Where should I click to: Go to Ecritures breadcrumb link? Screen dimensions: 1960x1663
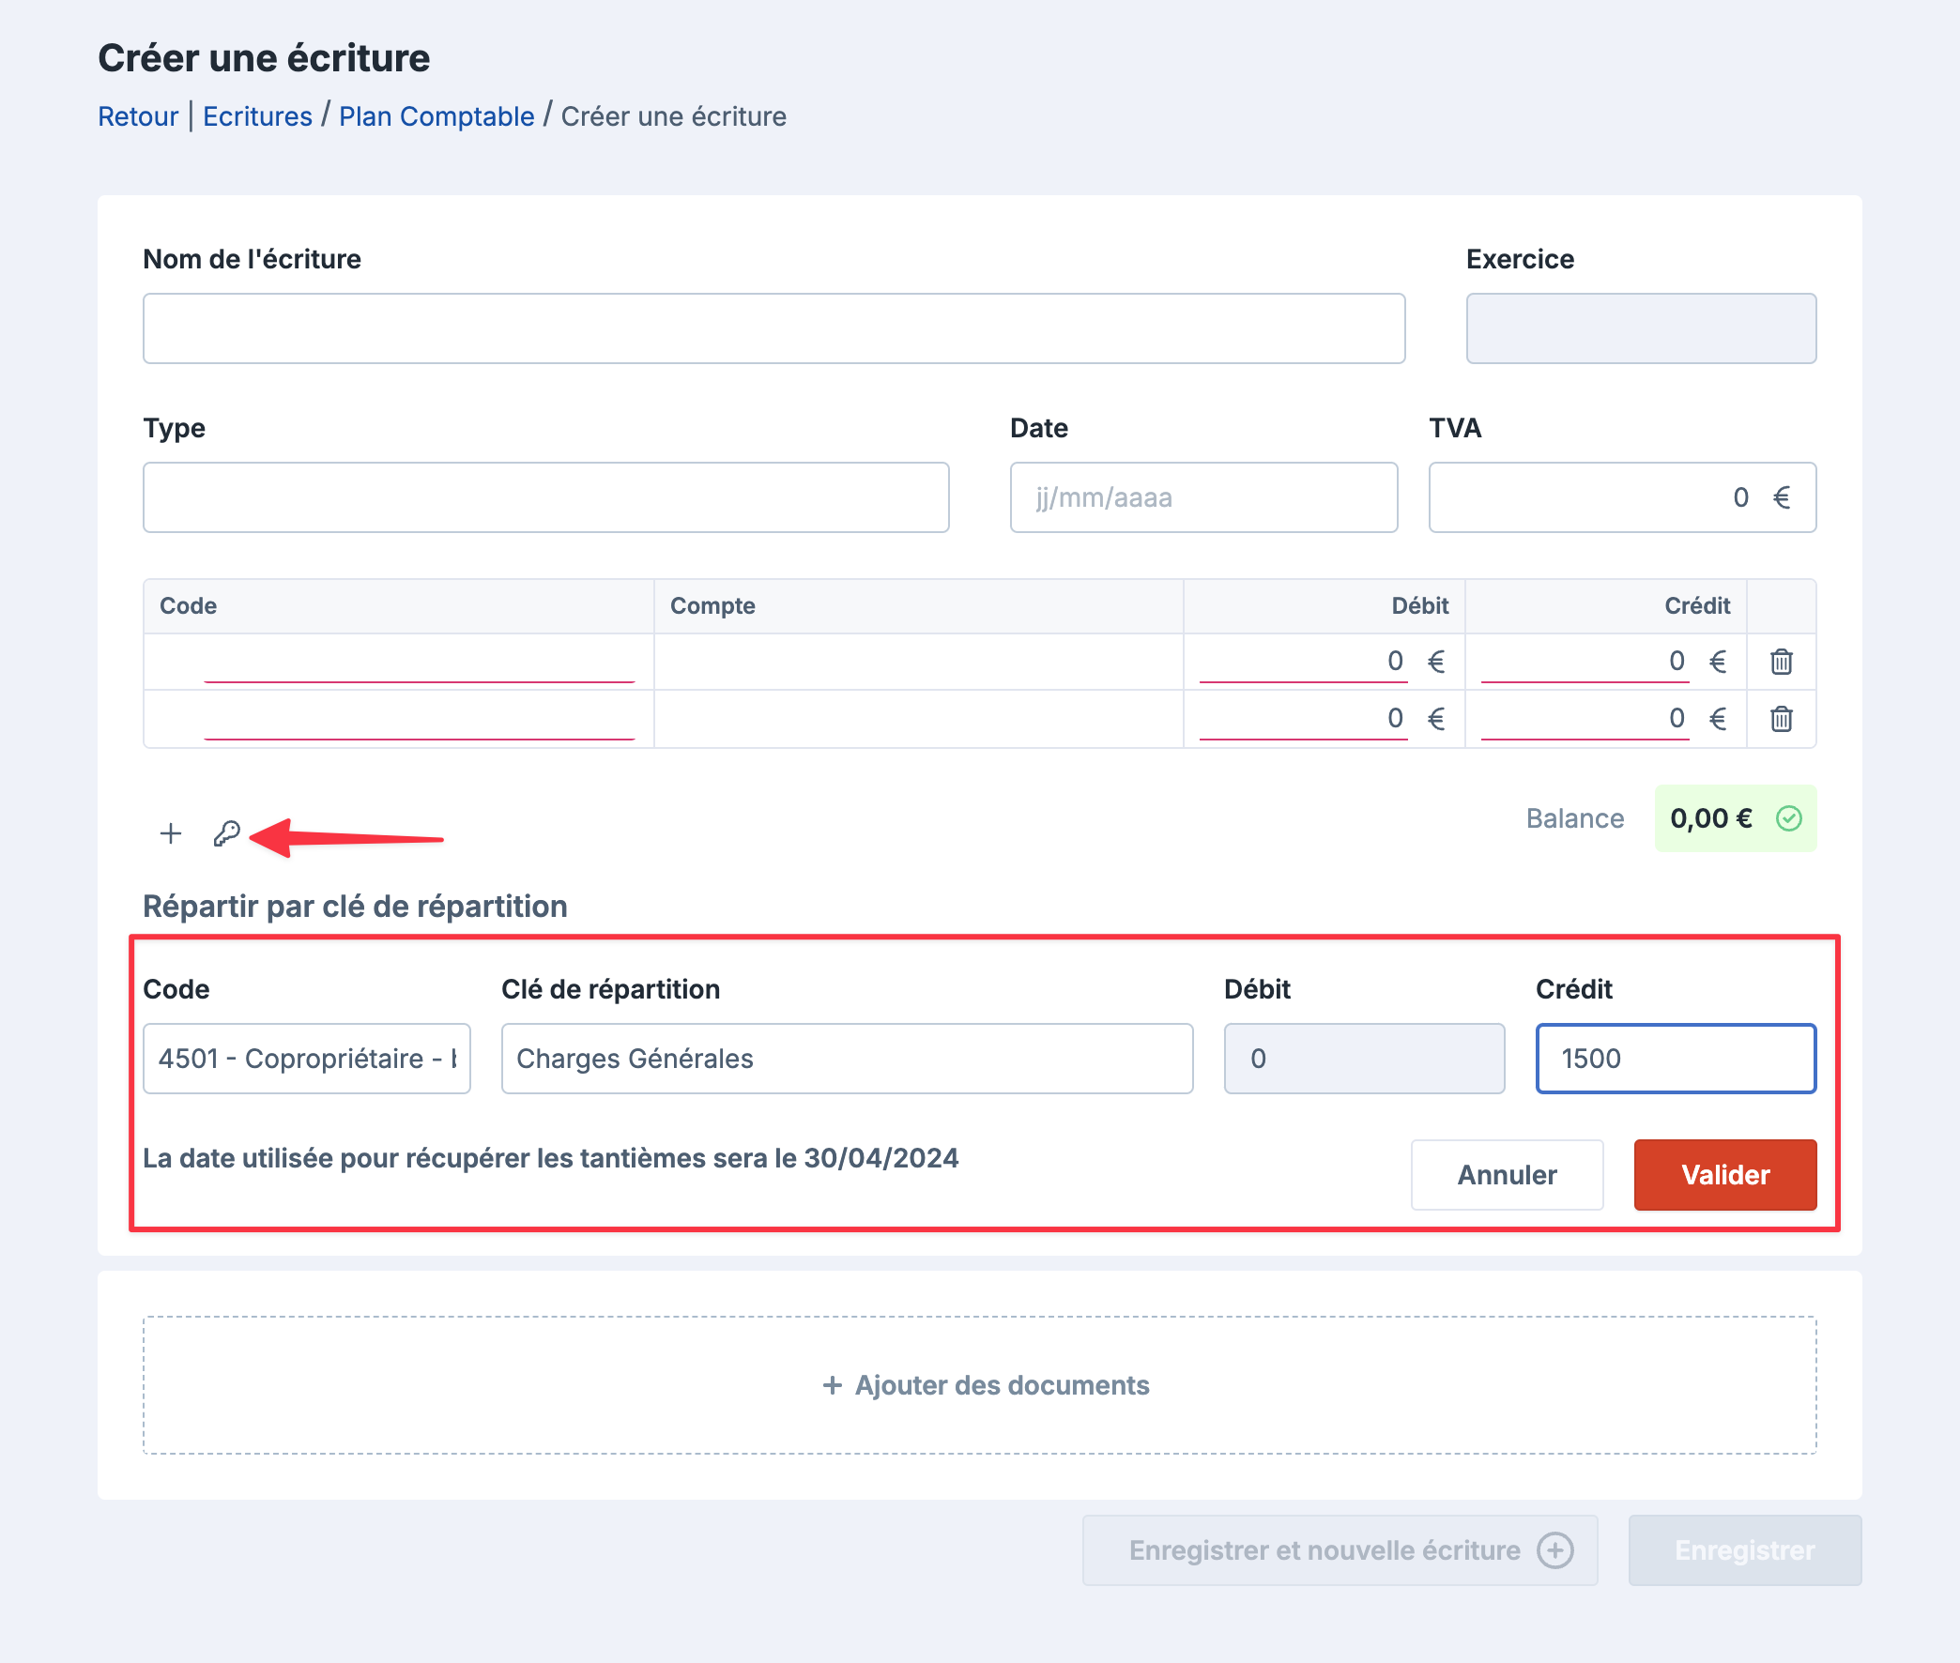[x=257, y=116]
